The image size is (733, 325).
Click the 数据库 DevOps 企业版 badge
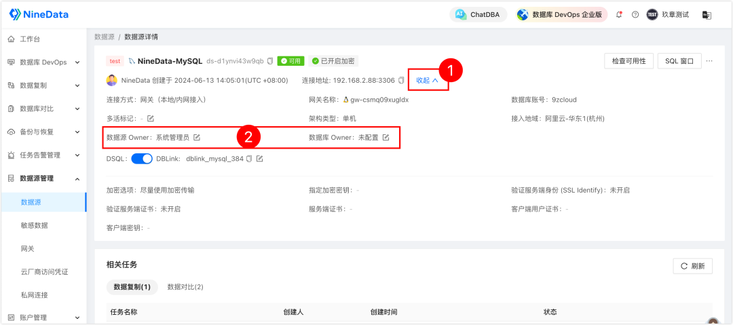pyautogui.click(x=561, y=14)
